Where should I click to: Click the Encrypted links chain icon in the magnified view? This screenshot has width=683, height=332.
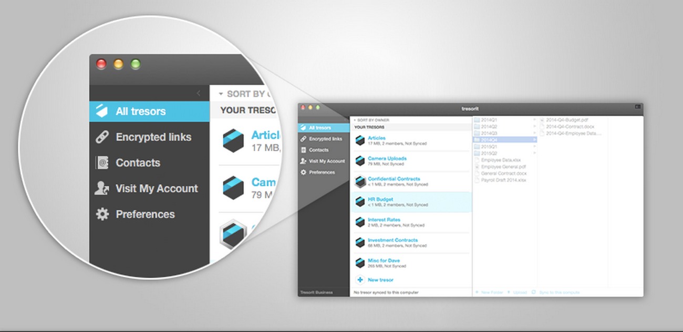tap(102, 137)
